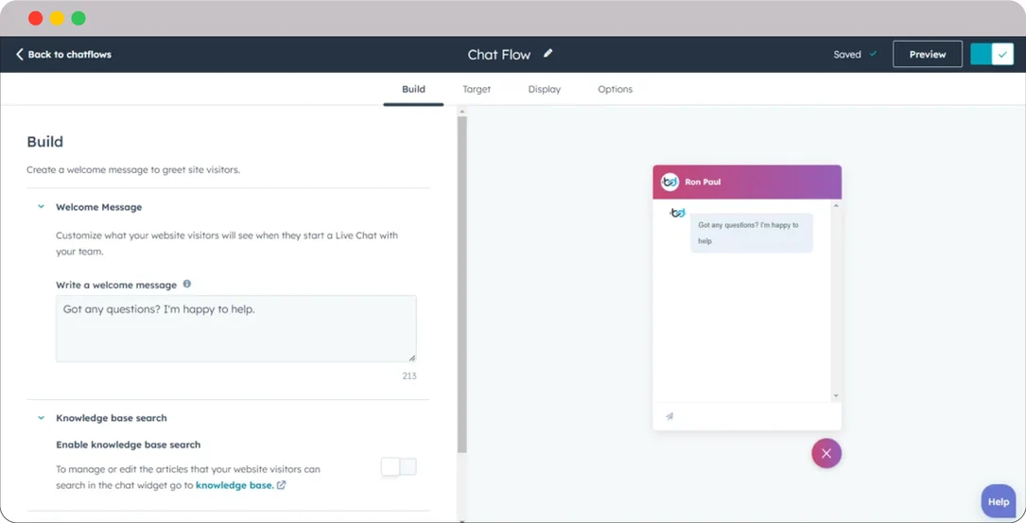Click the macOS yellow minimize window button
This screenshot has width=1026, height=523.
(57, 18)
